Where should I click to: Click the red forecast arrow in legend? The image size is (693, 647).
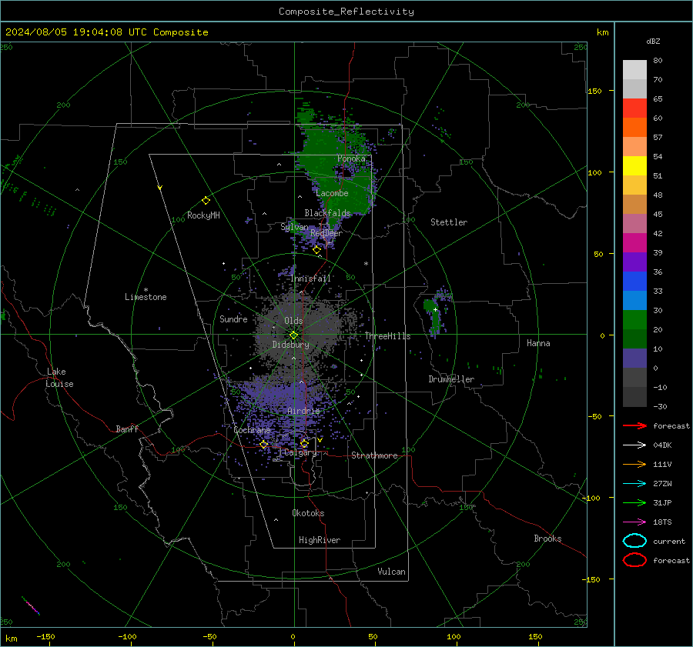[634, 425]
